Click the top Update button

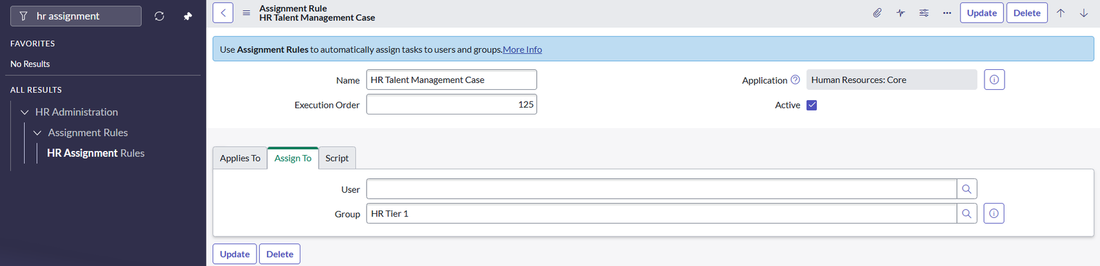982,13
